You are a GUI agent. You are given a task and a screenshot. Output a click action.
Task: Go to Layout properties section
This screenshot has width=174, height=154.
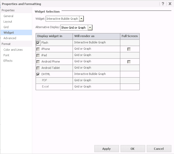pyautogui.click(x=16, y=22)
